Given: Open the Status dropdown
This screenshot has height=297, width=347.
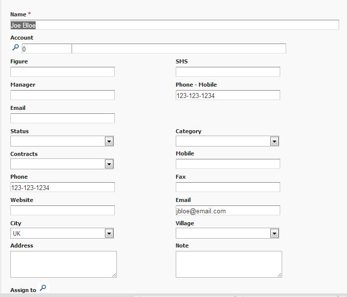Looking at the screenshot, I should pos(62,142).
